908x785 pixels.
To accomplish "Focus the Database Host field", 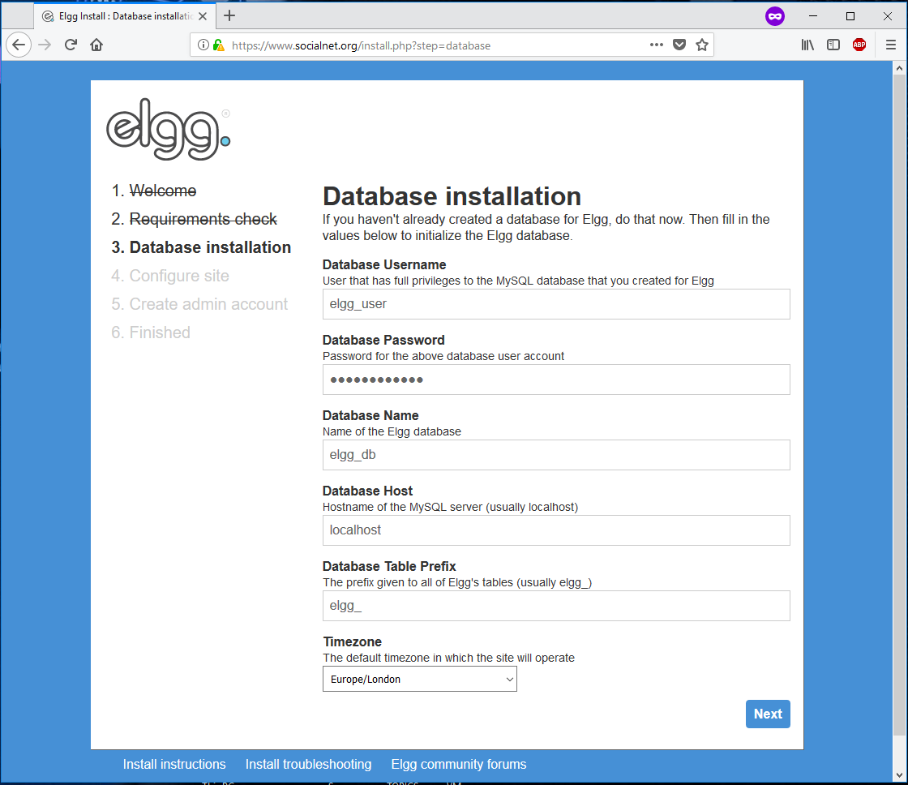I will tap(556, 530).
